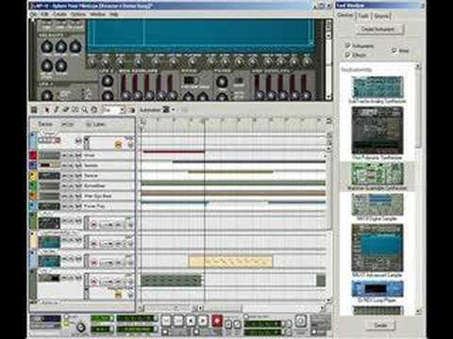The height and width of the screenshot is (339, 453).
Task: Toggle the Effects checkbox in Tool Window
Action: click(347, 55)
